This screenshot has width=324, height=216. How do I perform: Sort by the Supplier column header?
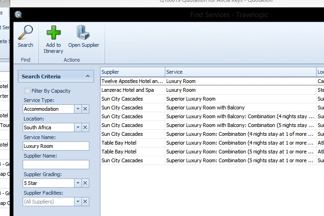[x=133, y=72]
